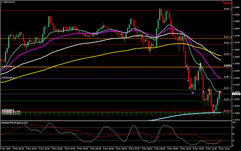Click the 9 Nov 04:10 time axis label
Viewport: 241px width, 151px height.
[70, 149]
